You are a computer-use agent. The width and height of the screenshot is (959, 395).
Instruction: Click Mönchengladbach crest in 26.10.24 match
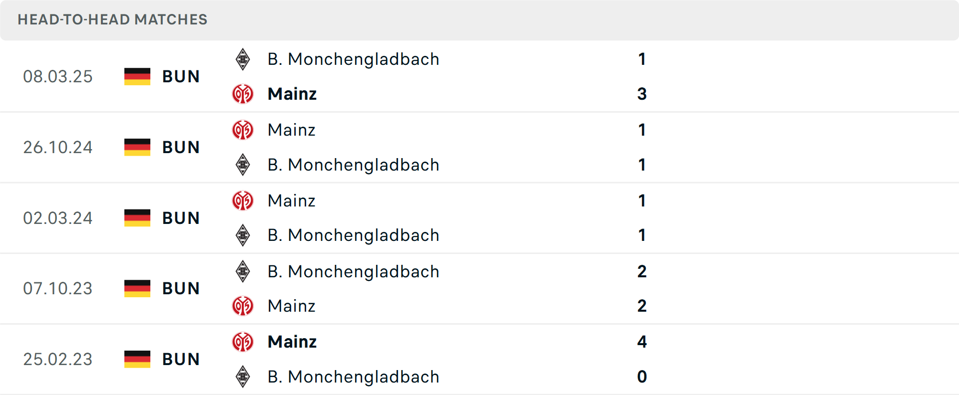click(x=243, y=165)
